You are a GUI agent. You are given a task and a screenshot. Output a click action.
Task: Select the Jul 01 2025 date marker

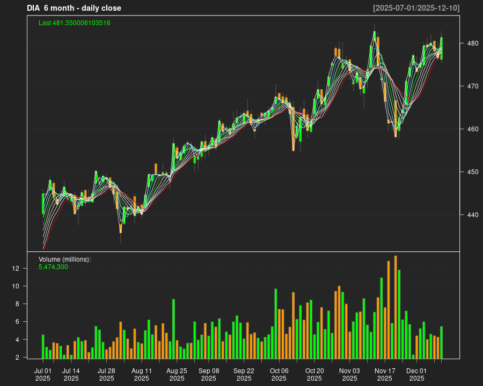[x=43, y=374]
